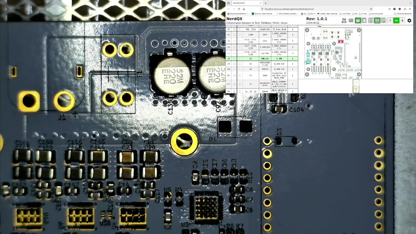The width and height of the screenshot is (416, 234).
Task: Switch BOM to ungrouped components view
Action: pyautogui.click(x=364, y=20)
